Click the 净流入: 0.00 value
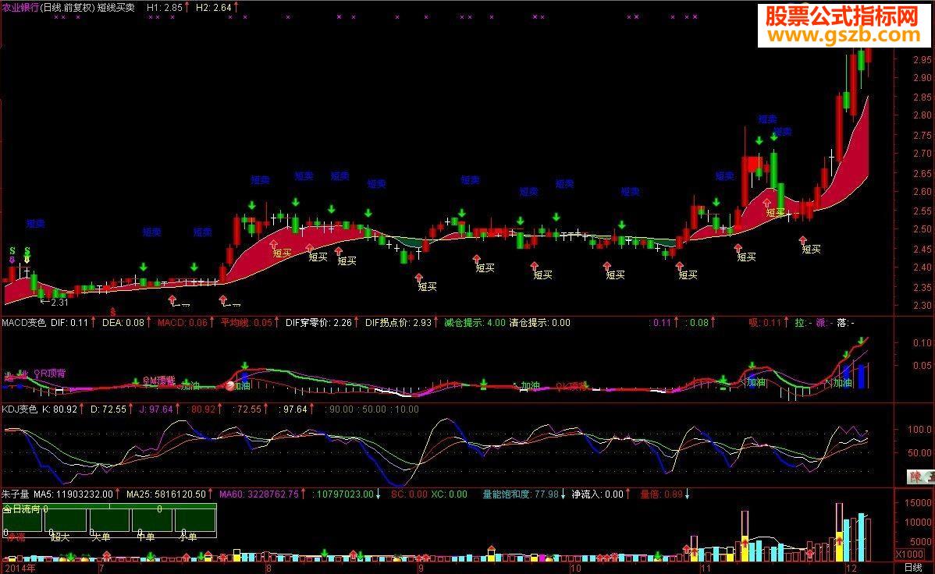The image size is (935, 574). click(x=598, y=494)
